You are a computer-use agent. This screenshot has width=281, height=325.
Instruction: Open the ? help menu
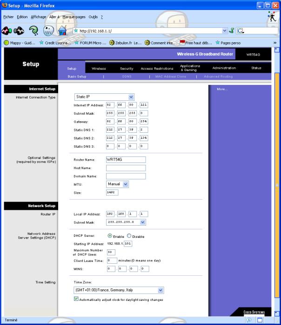[x=102, y=17]
